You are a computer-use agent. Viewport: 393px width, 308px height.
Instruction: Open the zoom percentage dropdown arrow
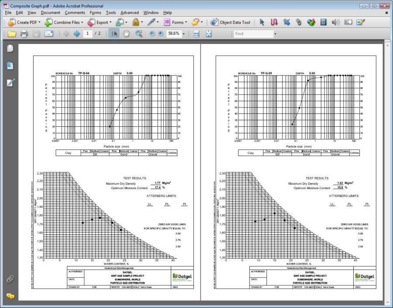tap(184, 34)
